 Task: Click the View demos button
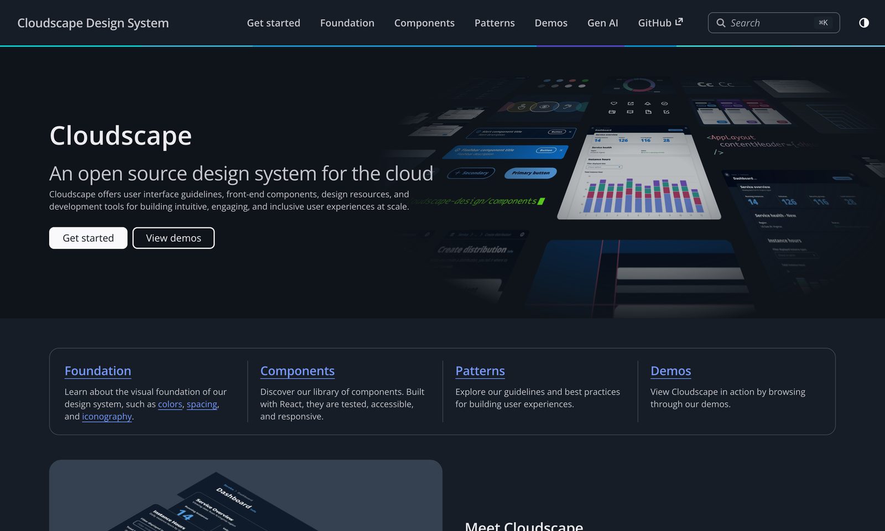173,238
